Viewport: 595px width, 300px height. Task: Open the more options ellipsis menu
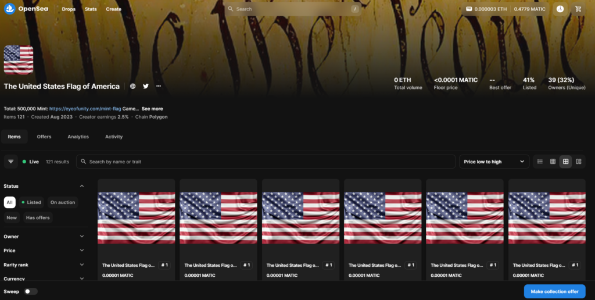(159, 86)
